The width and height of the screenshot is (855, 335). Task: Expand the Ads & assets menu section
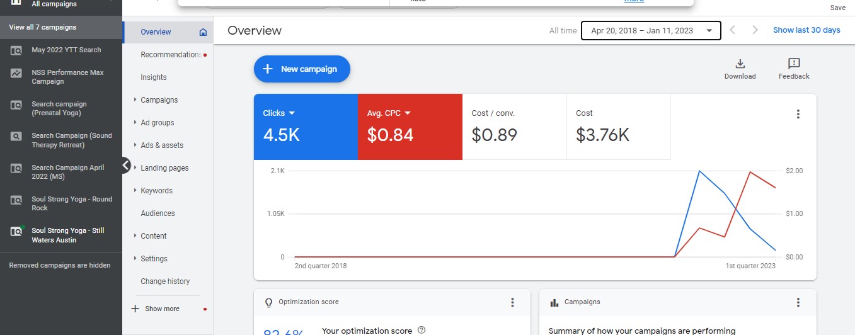point(135,145)
